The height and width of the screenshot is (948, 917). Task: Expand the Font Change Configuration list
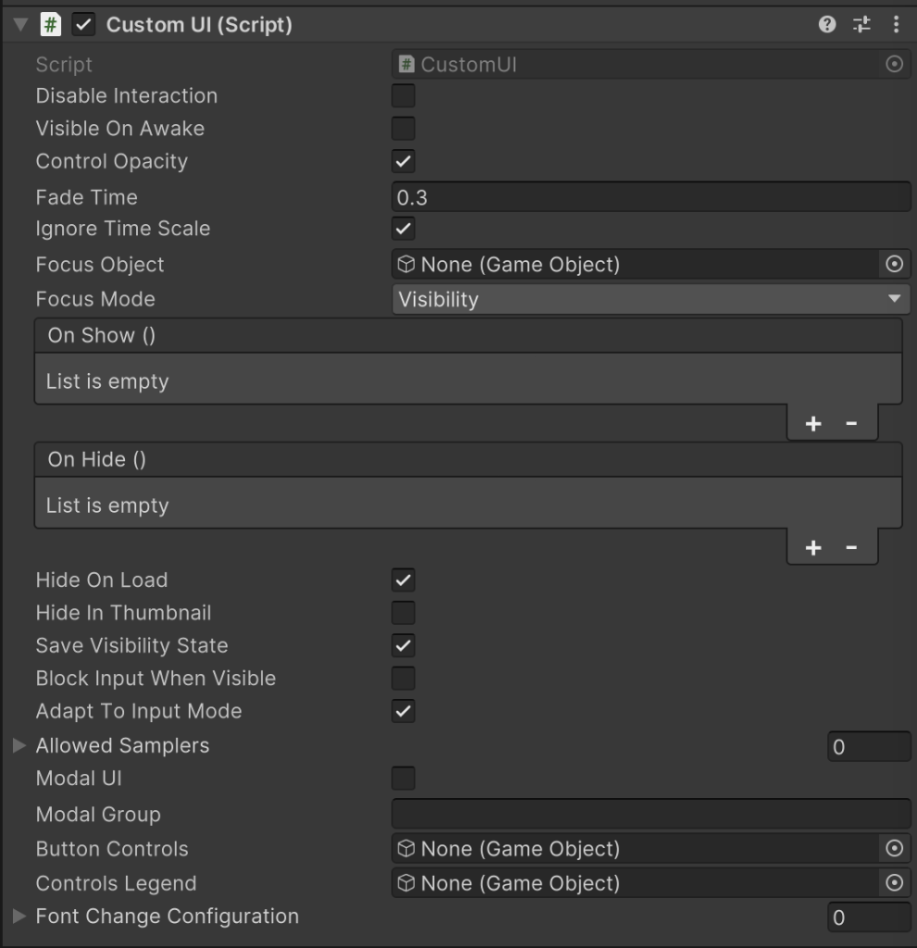pyautogui.click(x=19, y=916)
